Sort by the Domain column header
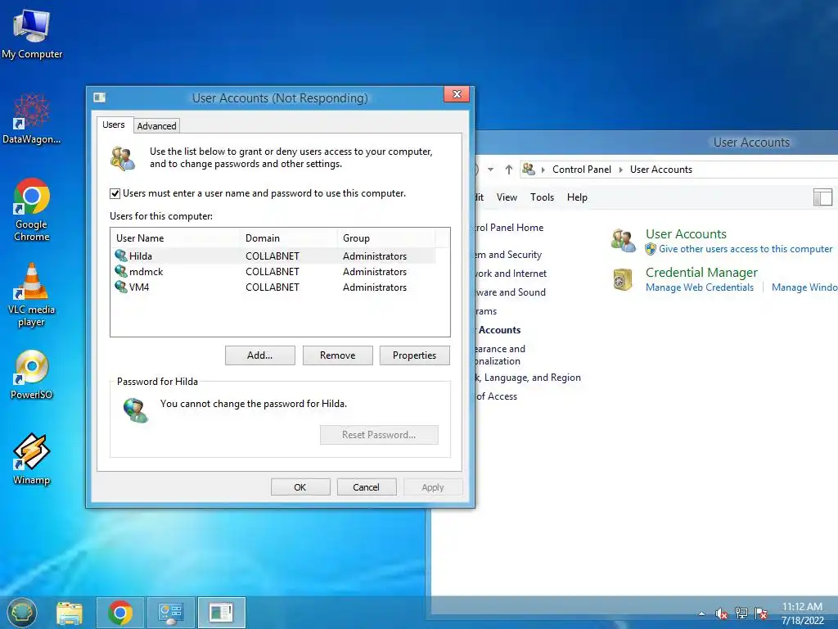This screenshot has height=629, width=838. pyautogui.click(x=289, y=238)
